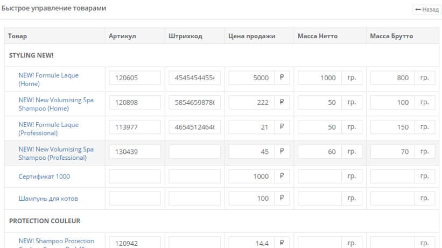This screenshot has height=248, width=442.
Task: Click empty net mass field for Шампунь для котов
Action: [320, 198]
